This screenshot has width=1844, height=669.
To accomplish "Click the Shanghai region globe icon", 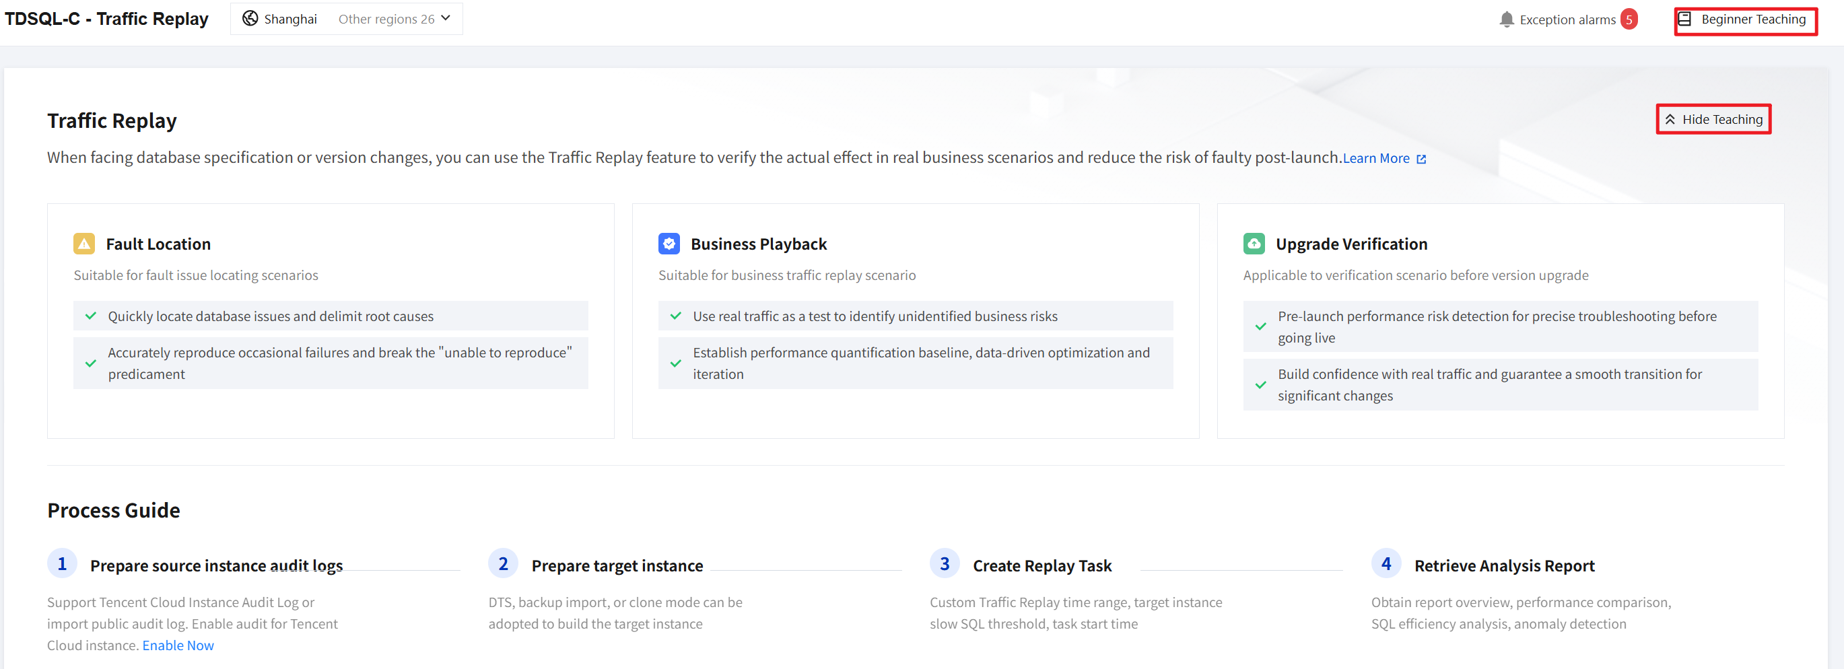I will pos(250,19).
